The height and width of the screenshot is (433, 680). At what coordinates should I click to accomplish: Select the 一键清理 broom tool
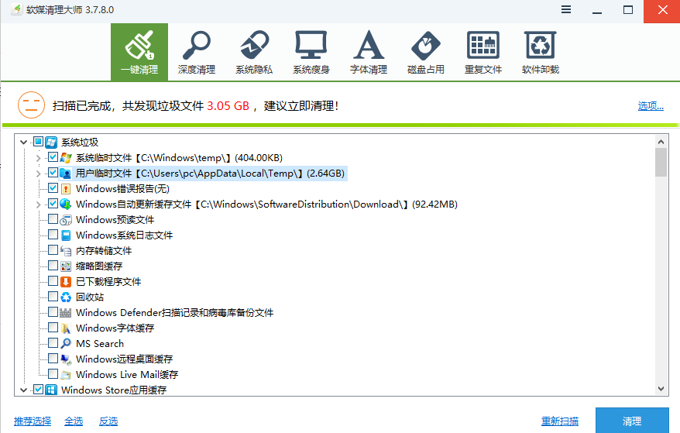coord(139,52)
